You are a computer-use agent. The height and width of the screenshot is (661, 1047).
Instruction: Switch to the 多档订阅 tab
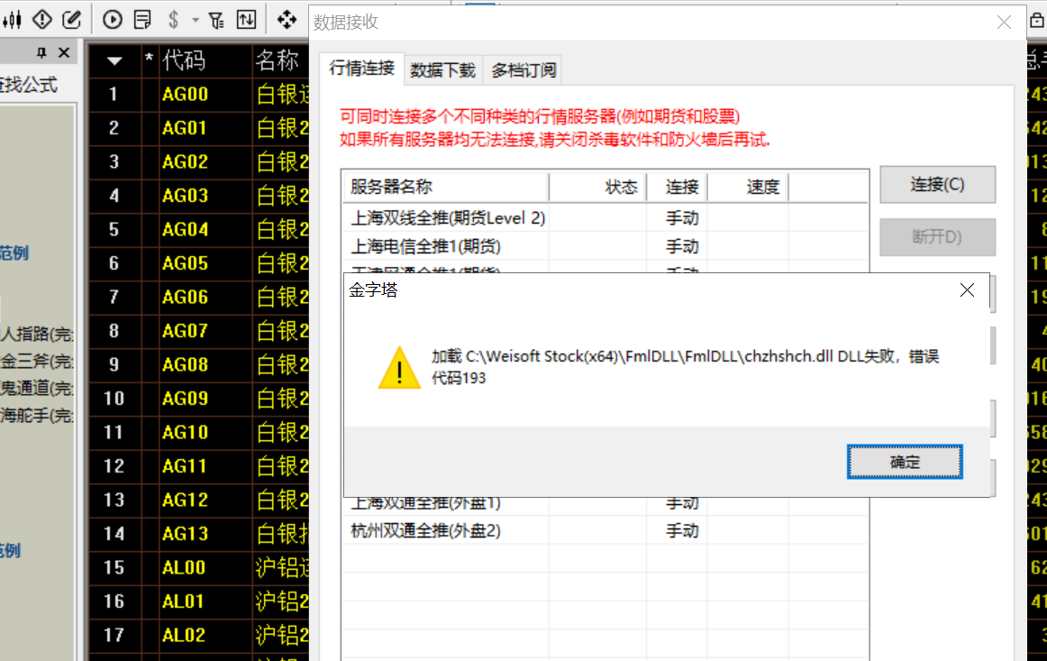[523, 69]
